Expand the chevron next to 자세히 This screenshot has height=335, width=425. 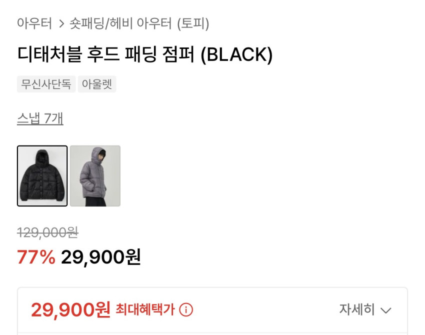385,310
